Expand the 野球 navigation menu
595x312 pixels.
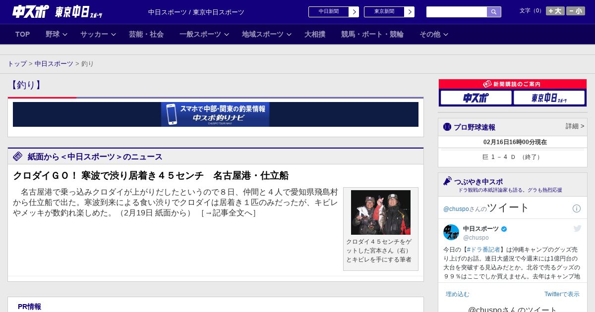tap(57, 34)
